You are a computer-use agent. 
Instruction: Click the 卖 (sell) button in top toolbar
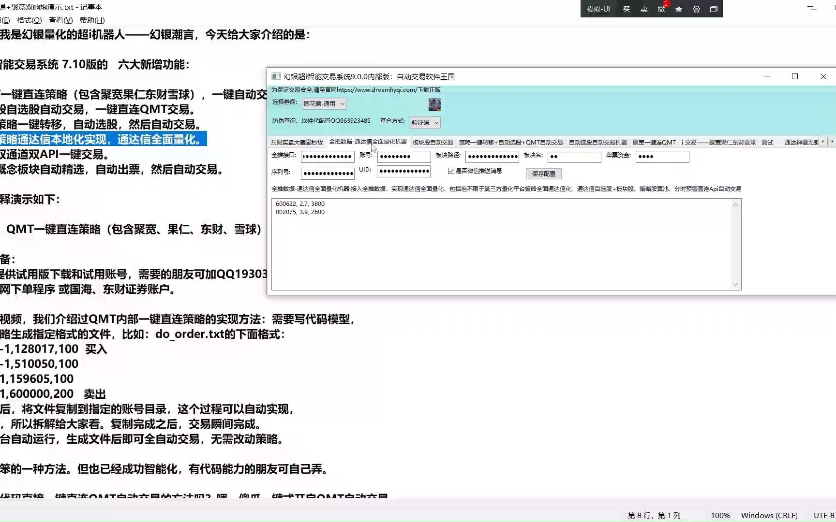[644, 9]
